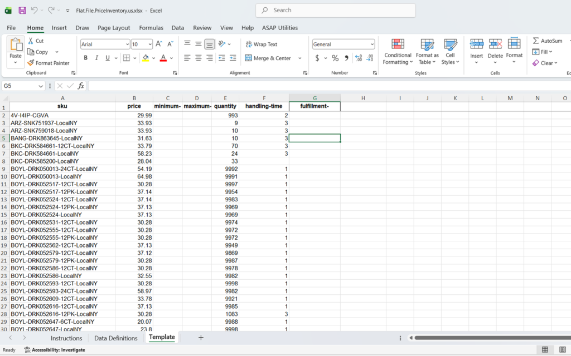This screenshot has width=571, height=356.
Task: Click the Percent Style icon
Action: point(335,58)
